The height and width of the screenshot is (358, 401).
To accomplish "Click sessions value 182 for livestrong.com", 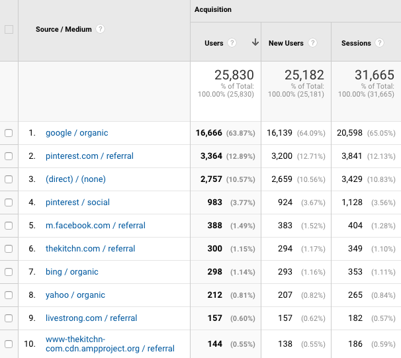I will (355, 318).
